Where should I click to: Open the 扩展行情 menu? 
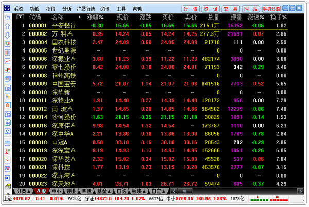[x=85, y=9]
